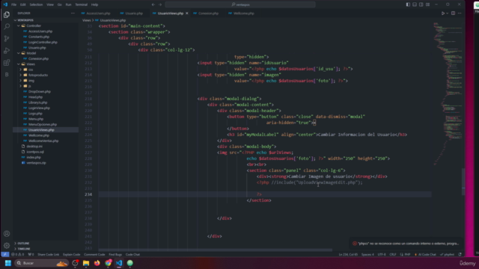This screenshot has height=269, width=479.
Task: Click Share Code Link in status bar
Action: tap(48, 254)
